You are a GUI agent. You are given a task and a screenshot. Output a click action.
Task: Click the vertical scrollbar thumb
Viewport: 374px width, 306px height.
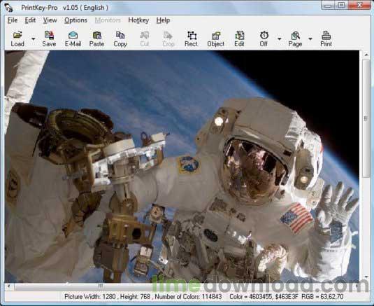(x=366, y=118)
